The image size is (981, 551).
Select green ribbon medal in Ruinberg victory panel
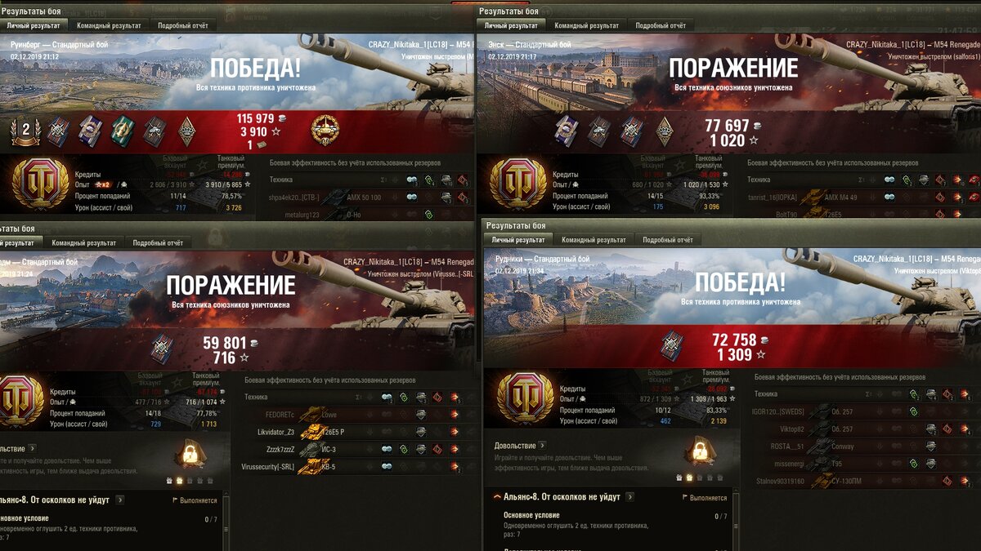pos(123,131)
